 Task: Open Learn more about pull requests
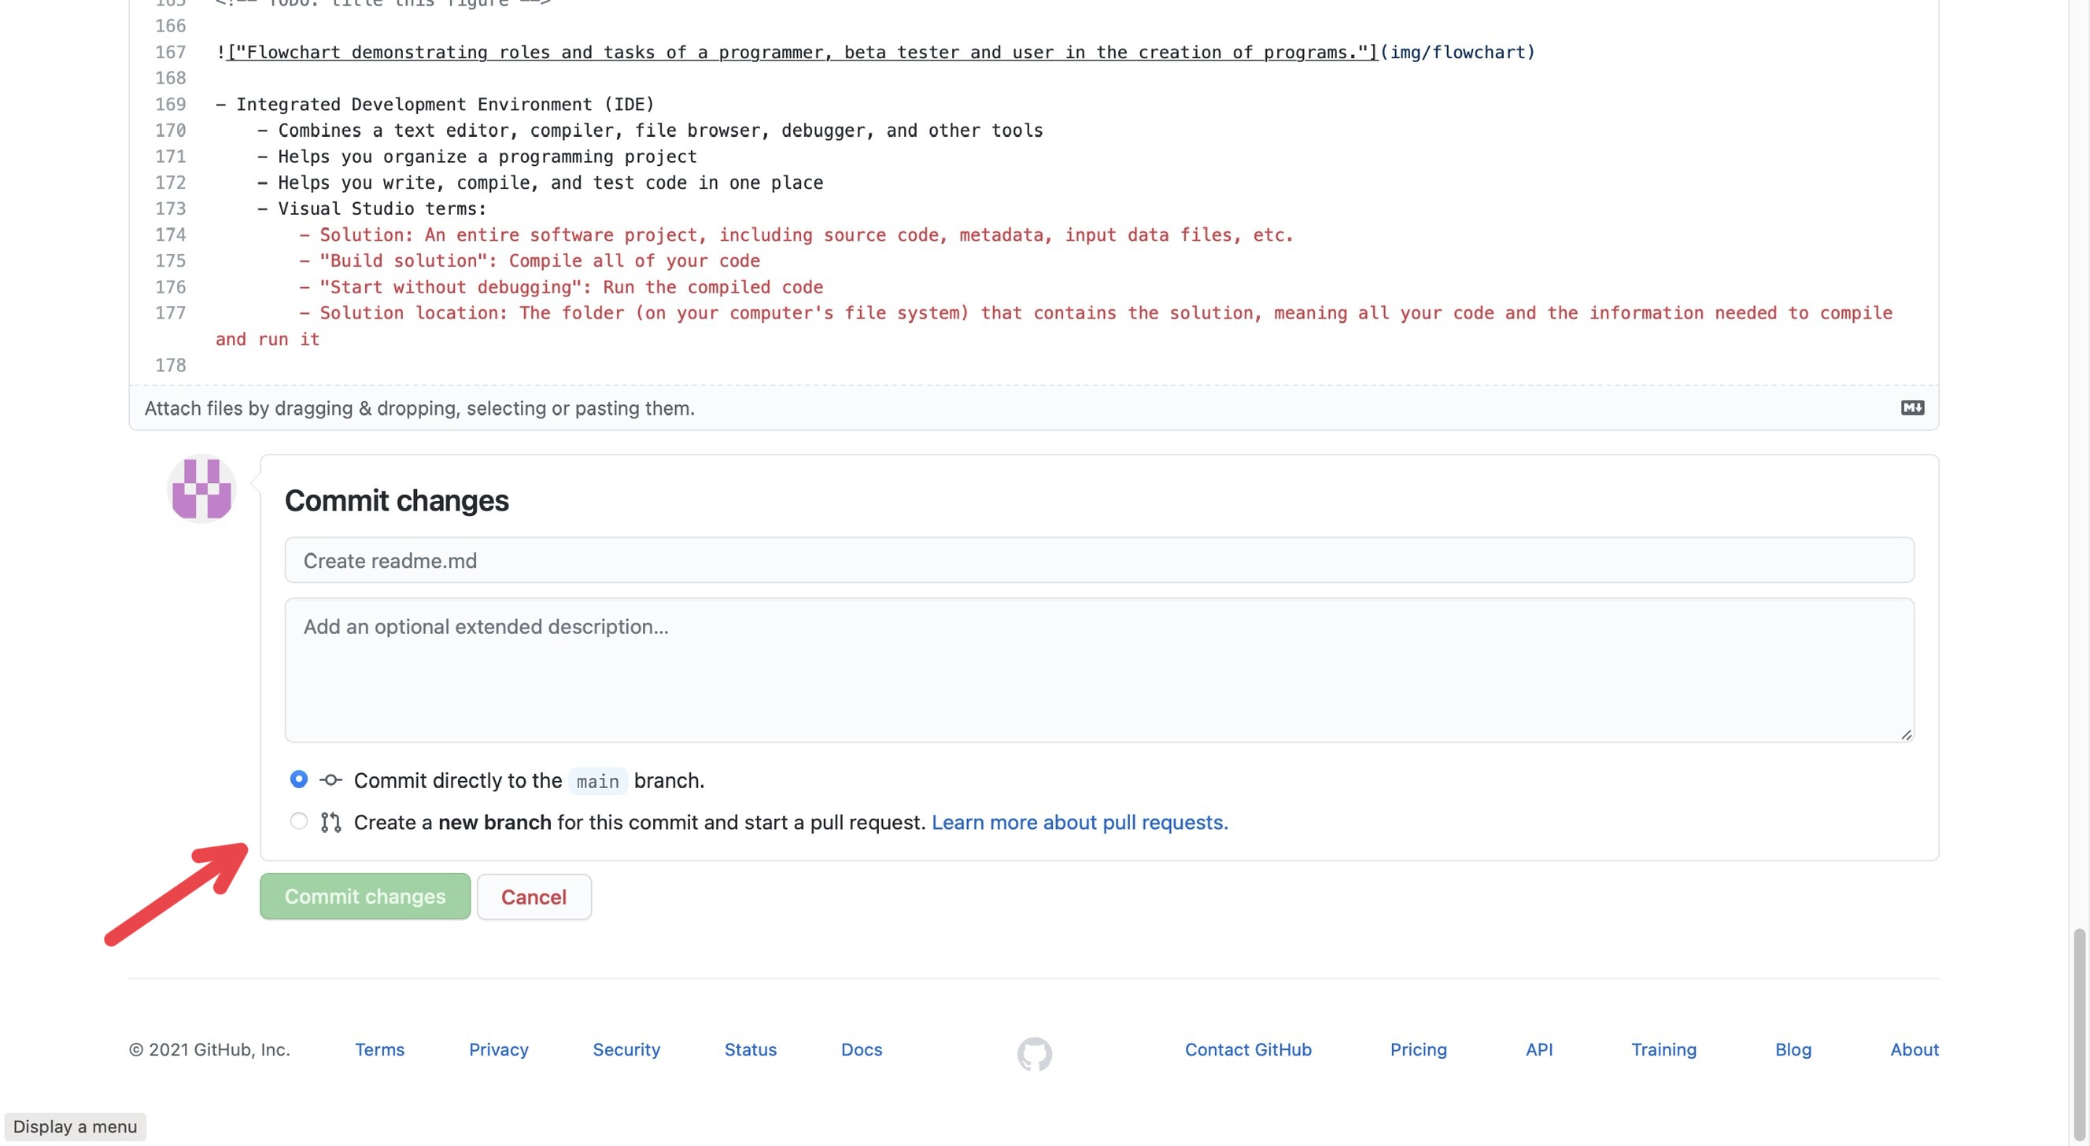(1079, 823)
